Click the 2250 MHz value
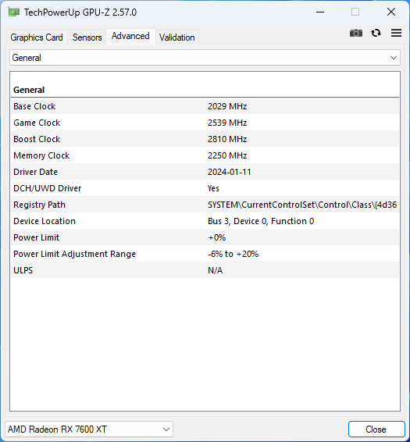Image resolution: width=410 pixels, height=442 pixels. (227, 155)
